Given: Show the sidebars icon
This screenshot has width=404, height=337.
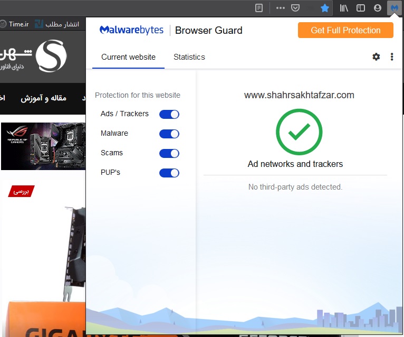Looking at the screenshot, I should [360, 8].
